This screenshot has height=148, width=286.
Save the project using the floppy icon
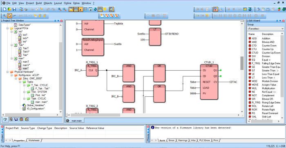(14, 9)
